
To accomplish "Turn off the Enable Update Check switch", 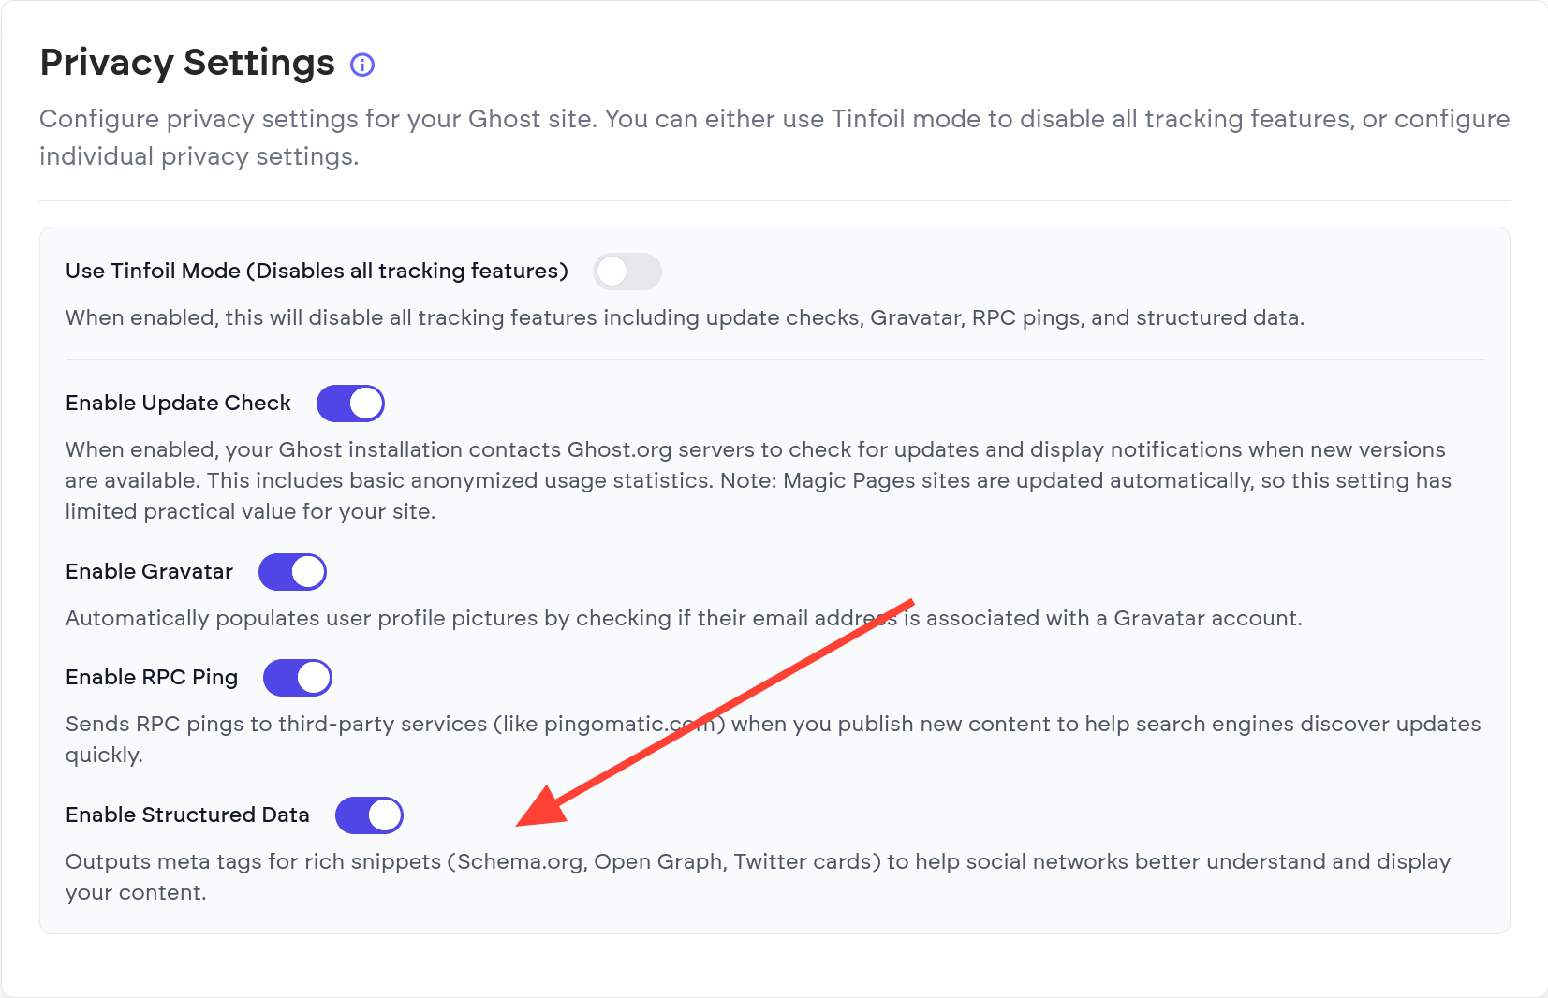I will click(350, 404).
